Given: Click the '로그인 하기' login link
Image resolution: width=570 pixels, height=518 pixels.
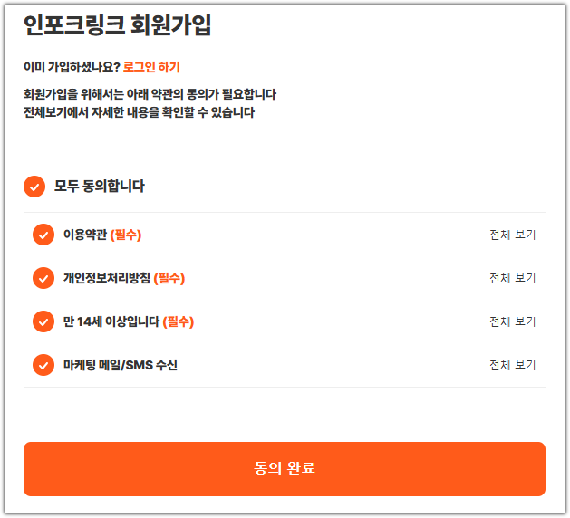Looking at the screenshot, I should [151, 67].
